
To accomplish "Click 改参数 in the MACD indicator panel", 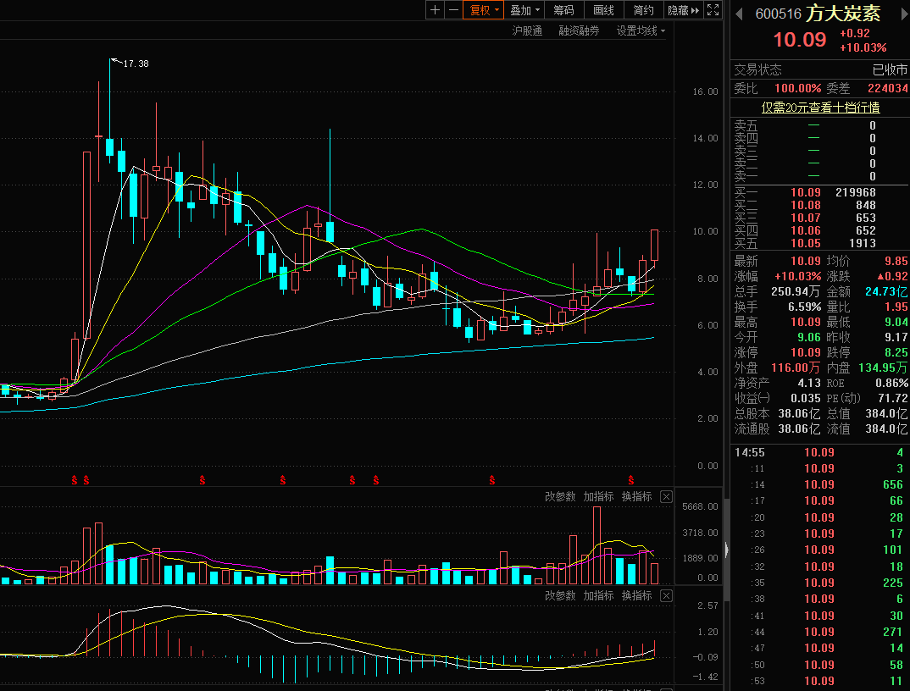I will (x=560, y=596).
